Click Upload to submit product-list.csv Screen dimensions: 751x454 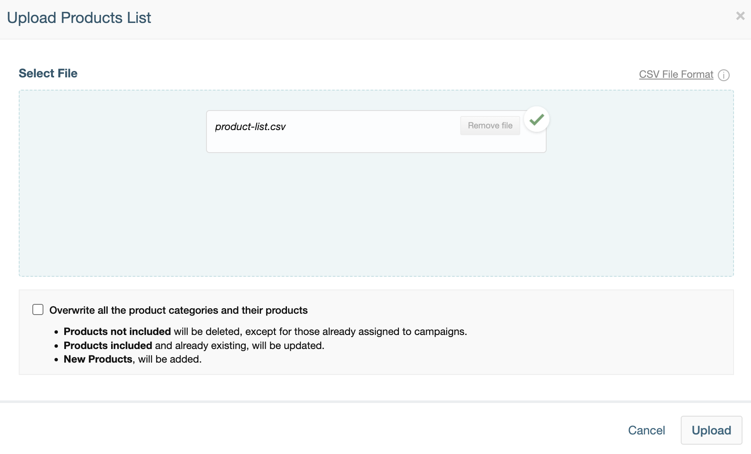click(x=711, y=430)
